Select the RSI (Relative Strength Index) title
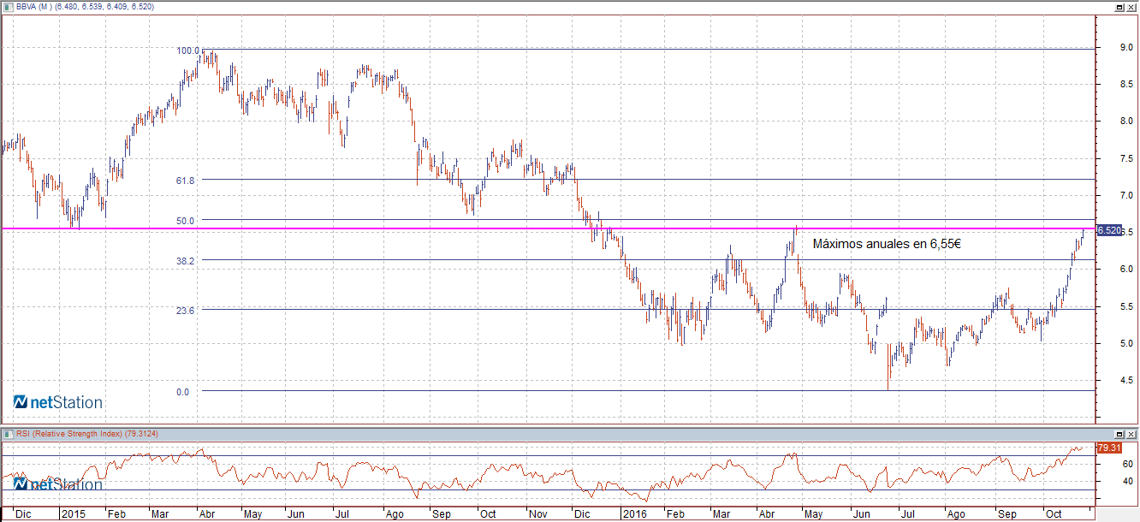This screenshot has width=1140, height=522. point(70,435)
